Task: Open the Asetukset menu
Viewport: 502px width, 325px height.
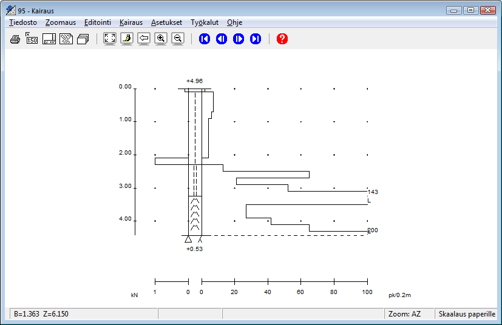Action: tap(166, 22)
